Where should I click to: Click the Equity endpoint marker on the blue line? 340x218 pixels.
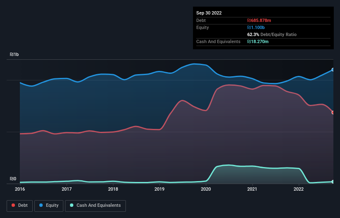point(333,70)
